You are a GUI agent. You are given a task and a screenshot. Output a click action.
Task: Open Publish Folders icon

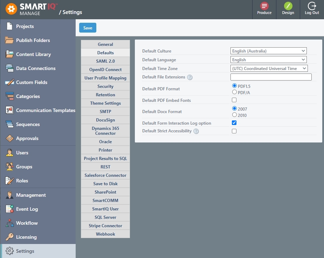click(9, 40)
